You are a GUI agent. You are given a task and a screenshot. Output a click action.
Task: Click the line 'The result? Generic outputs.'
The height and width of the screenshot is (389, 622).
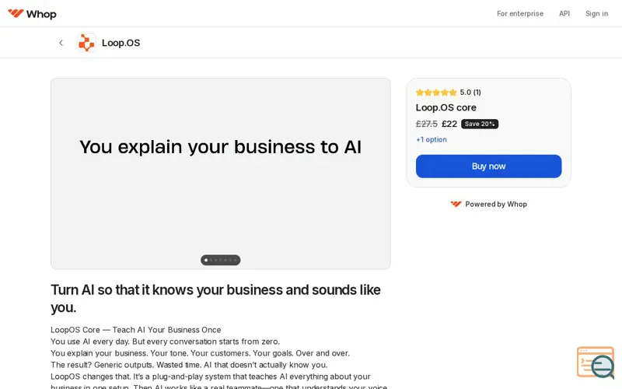point(102,365)
